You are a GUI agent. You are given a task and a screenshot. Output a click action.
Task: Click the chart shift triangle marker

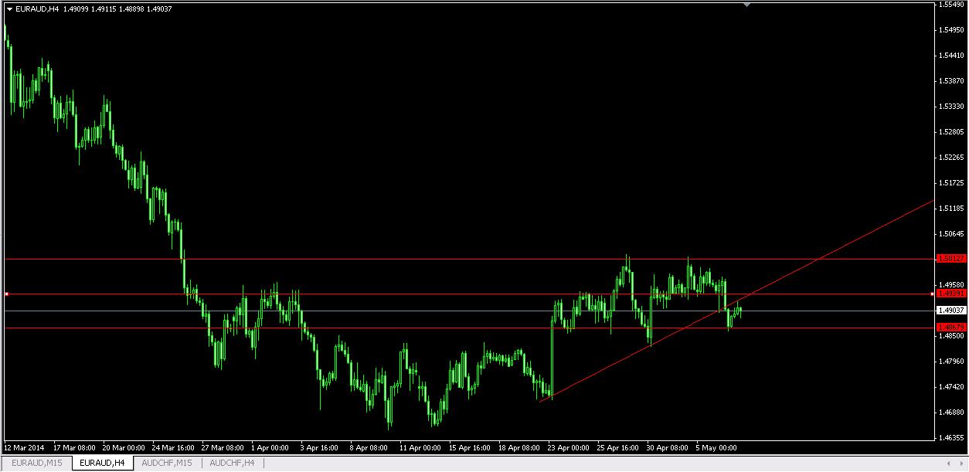747,5
